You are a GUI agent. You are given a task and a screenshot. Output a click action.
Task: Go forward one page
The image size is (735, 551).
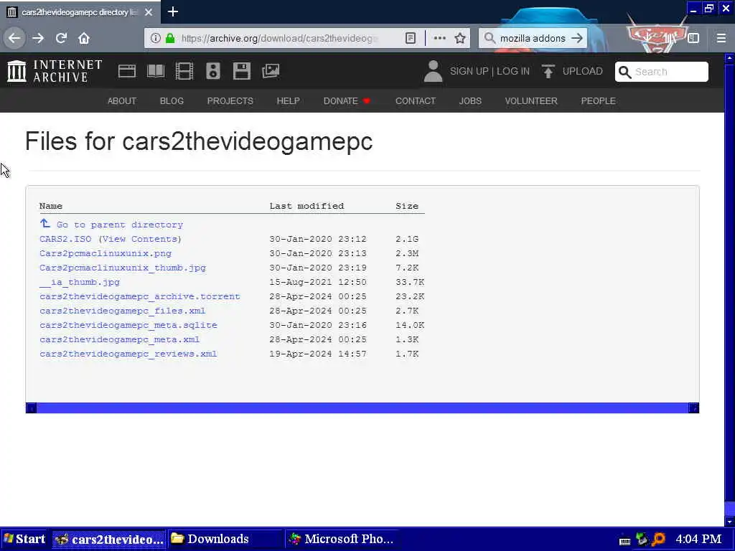(38, 38)
